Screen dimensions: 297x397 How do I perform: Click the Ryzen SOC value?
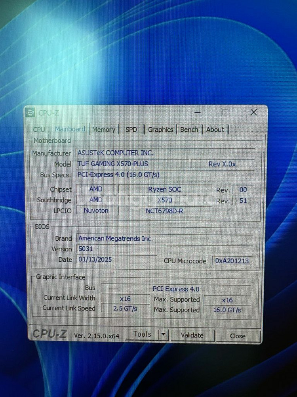165,190
